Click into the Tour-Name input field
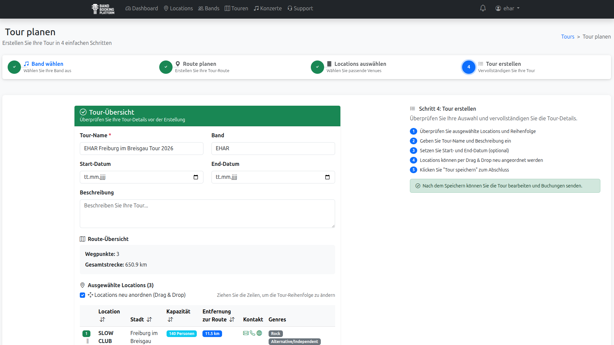 click(141, 149)
